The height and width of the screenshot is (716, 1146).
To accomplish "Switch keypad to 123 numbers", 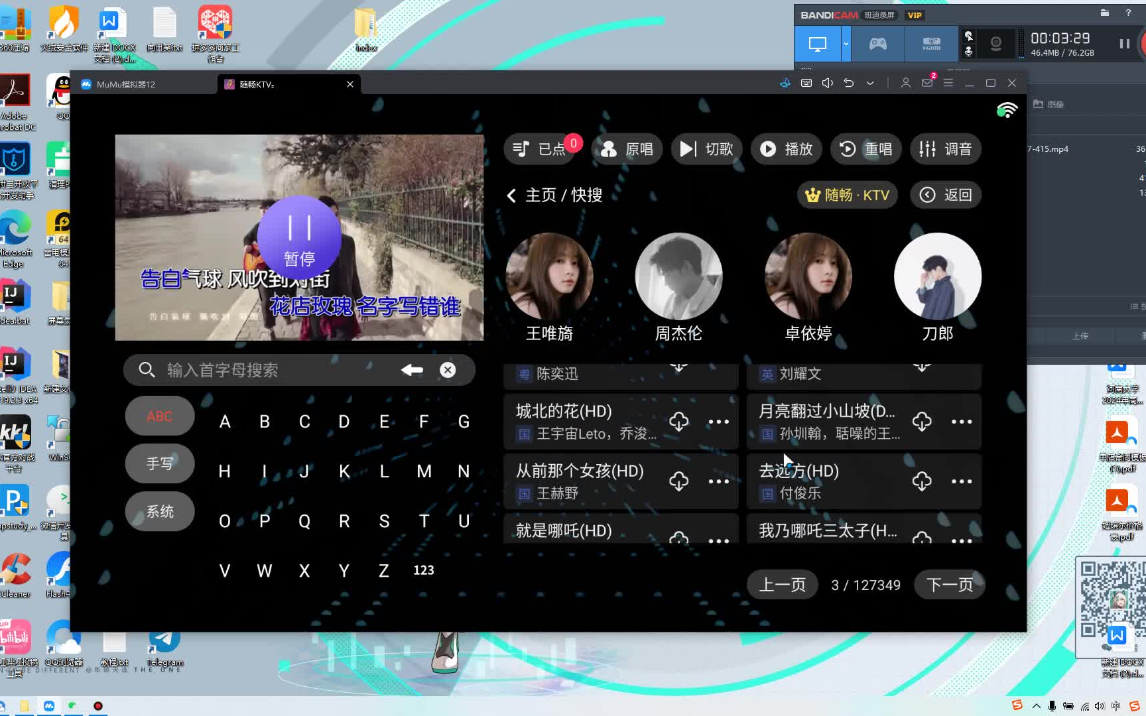I will click(424, 570).
